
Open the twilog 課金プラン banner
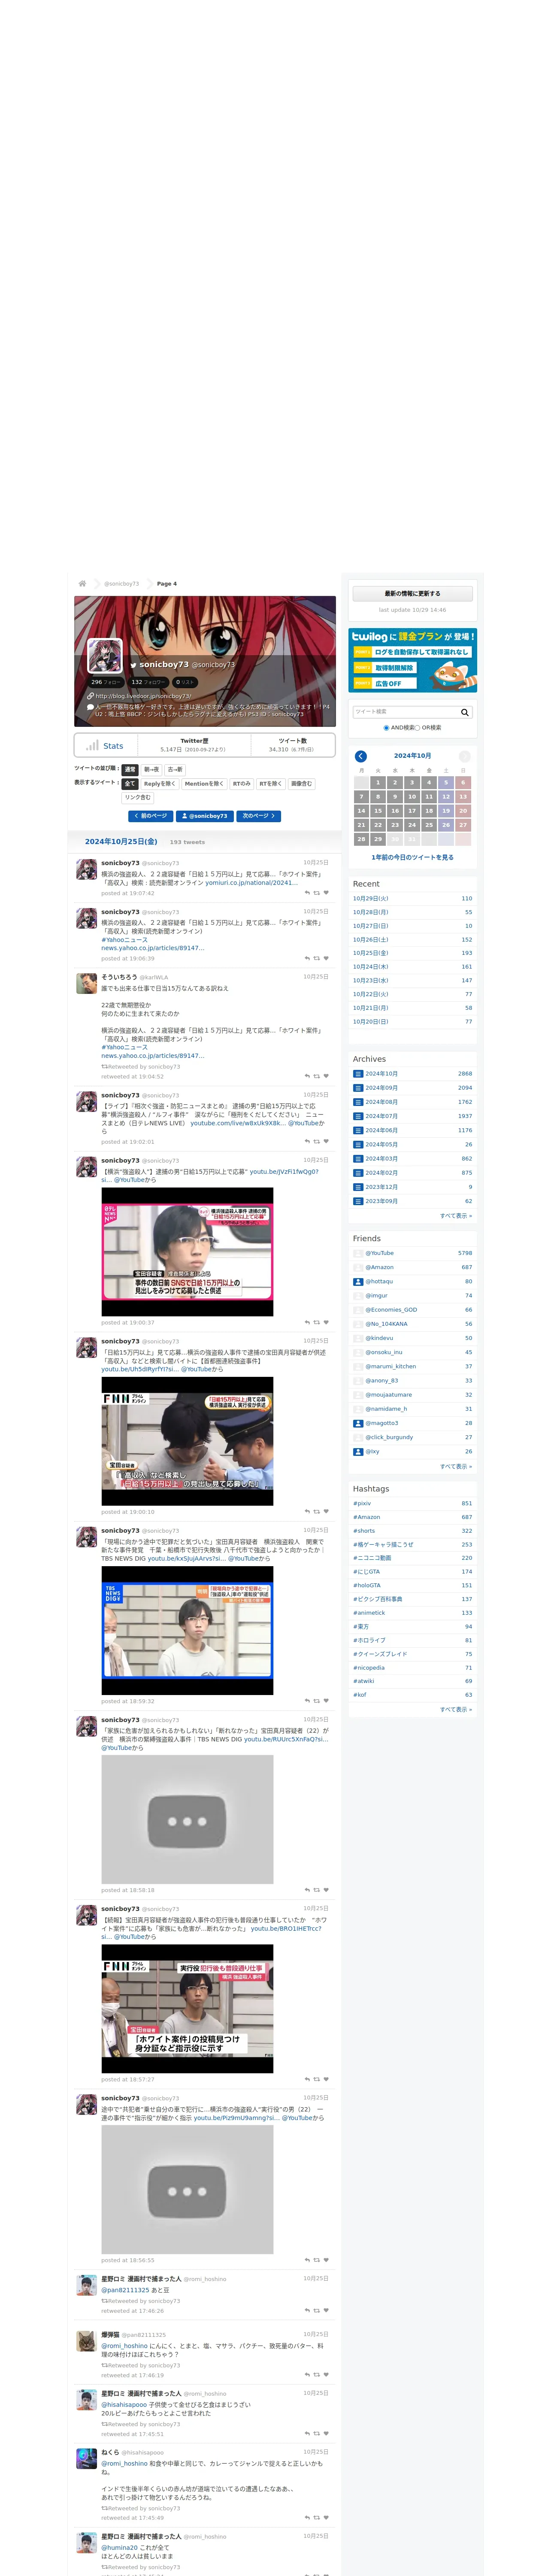coord(412,660)
